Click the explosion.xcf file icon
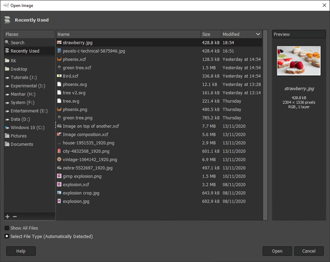Screen dimensions: 330x262 tap(59, 184)
